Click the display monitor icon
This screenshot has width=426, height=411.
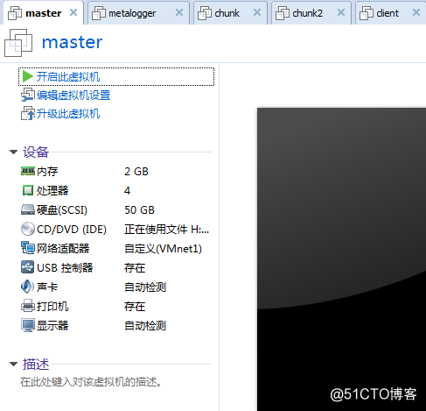(x=28, y=325)
